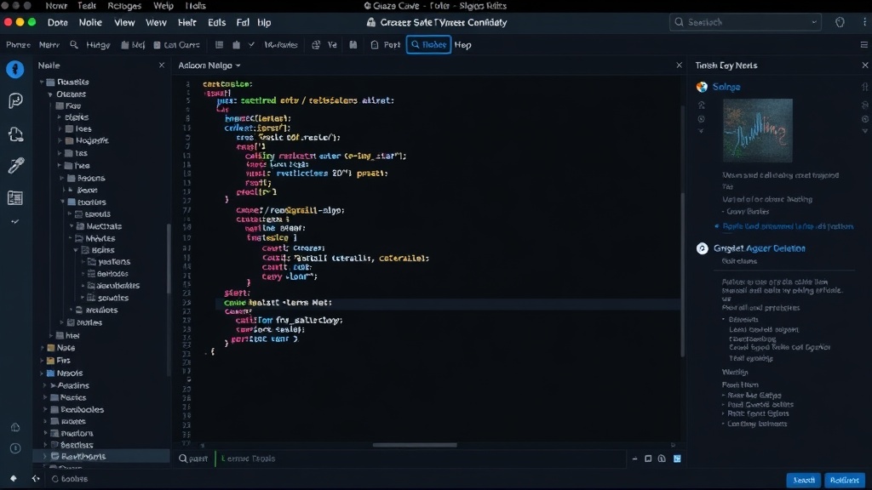872x490 pixels.
Task: Click the clipboard icon next to the toolbar list icon
Action: pos(237,44)
